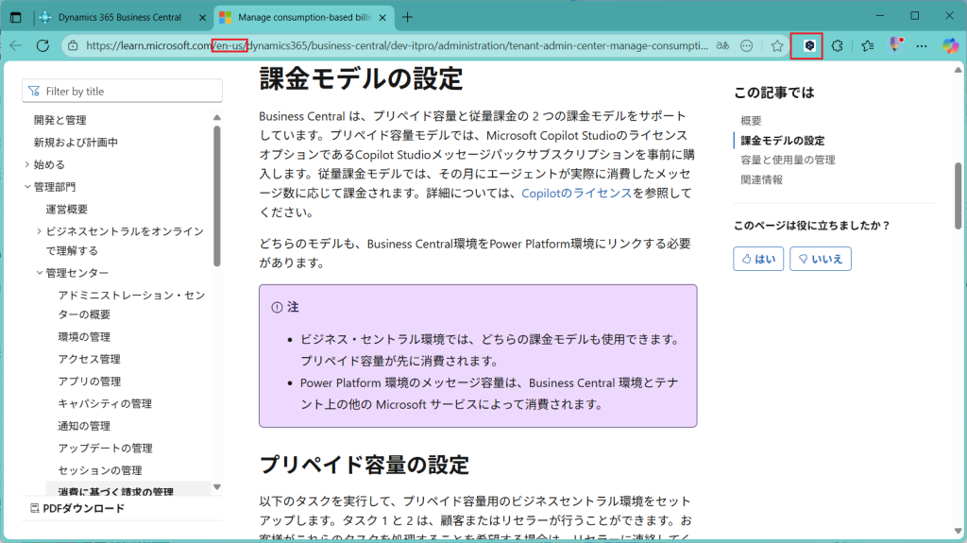
Task: Close the Dynamics 365 Business Central tab
Action: coord(202,17)
